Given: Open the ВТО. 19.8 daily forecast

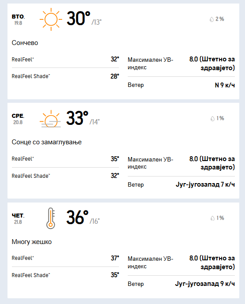Looking at the screenshot, I should tap(18, 19).
